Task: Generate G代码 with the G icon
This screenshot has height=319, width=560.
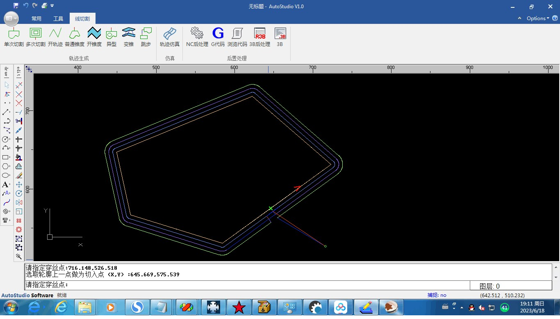Action: pos(218,37)
